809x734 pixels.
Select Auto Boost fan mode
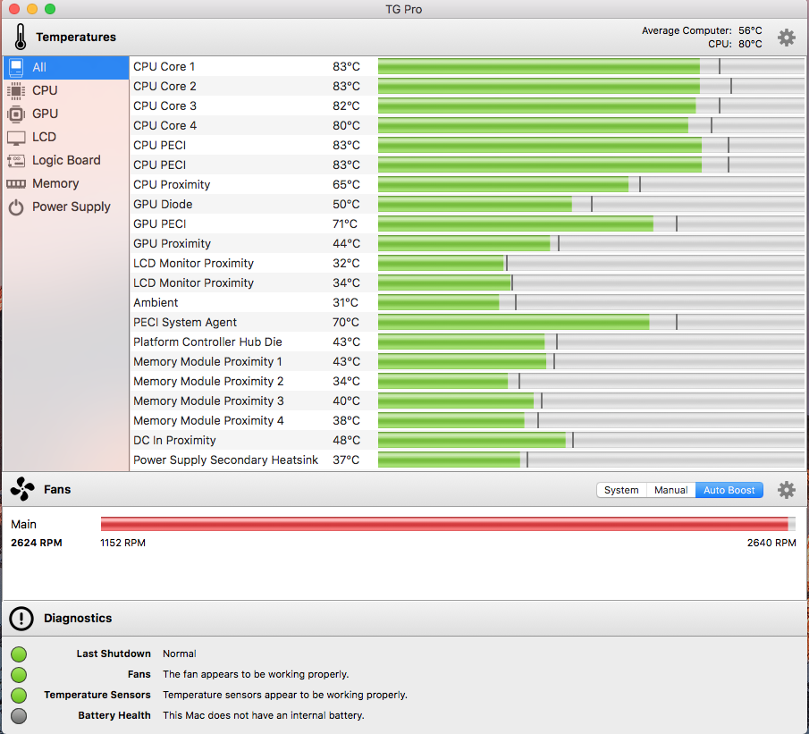(729, 490)
